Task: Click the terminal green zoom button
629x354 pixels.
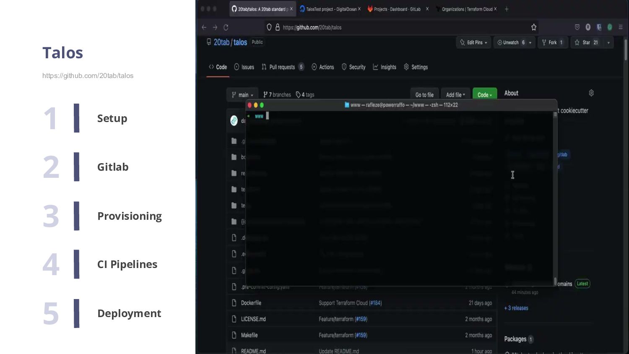Action: [x=262, y=105]
